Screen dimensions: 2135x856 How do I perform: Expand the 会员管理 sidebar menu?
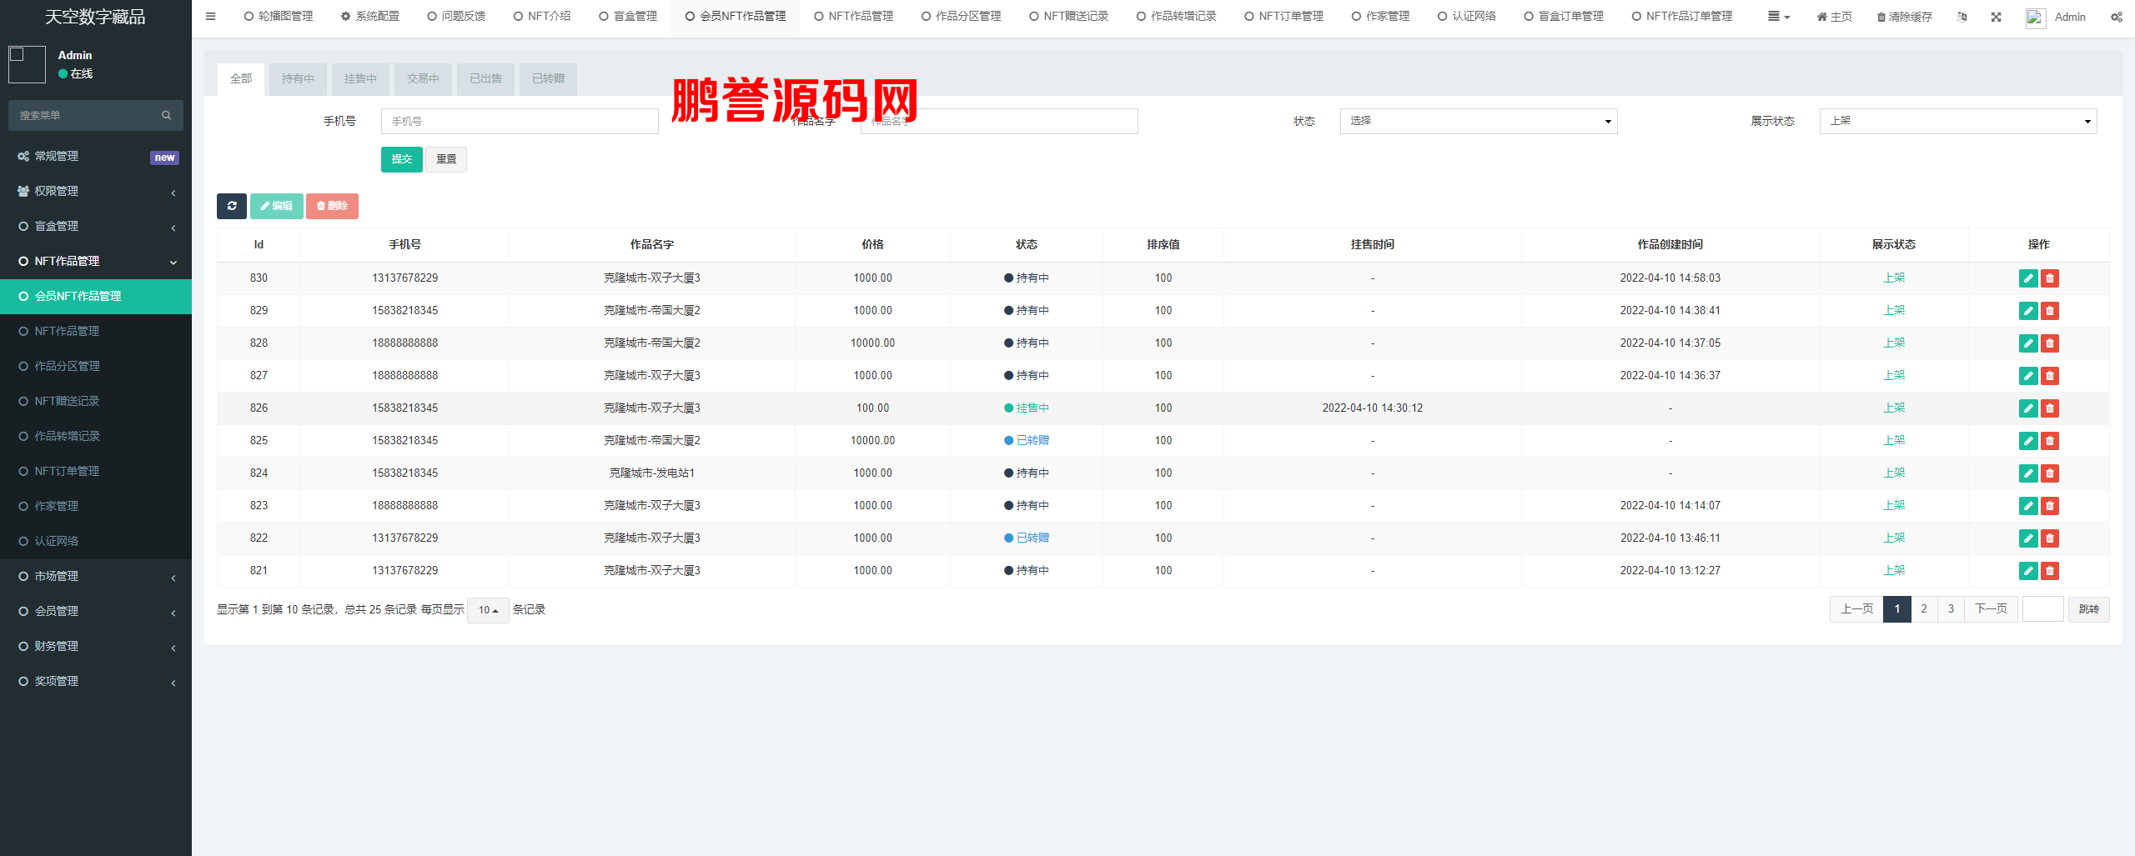(x=96, y=611)
